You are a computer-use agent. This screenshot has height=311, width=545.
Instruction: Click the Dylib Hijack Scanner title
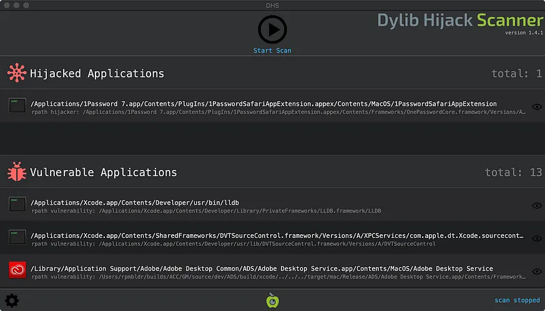[460, 20]
